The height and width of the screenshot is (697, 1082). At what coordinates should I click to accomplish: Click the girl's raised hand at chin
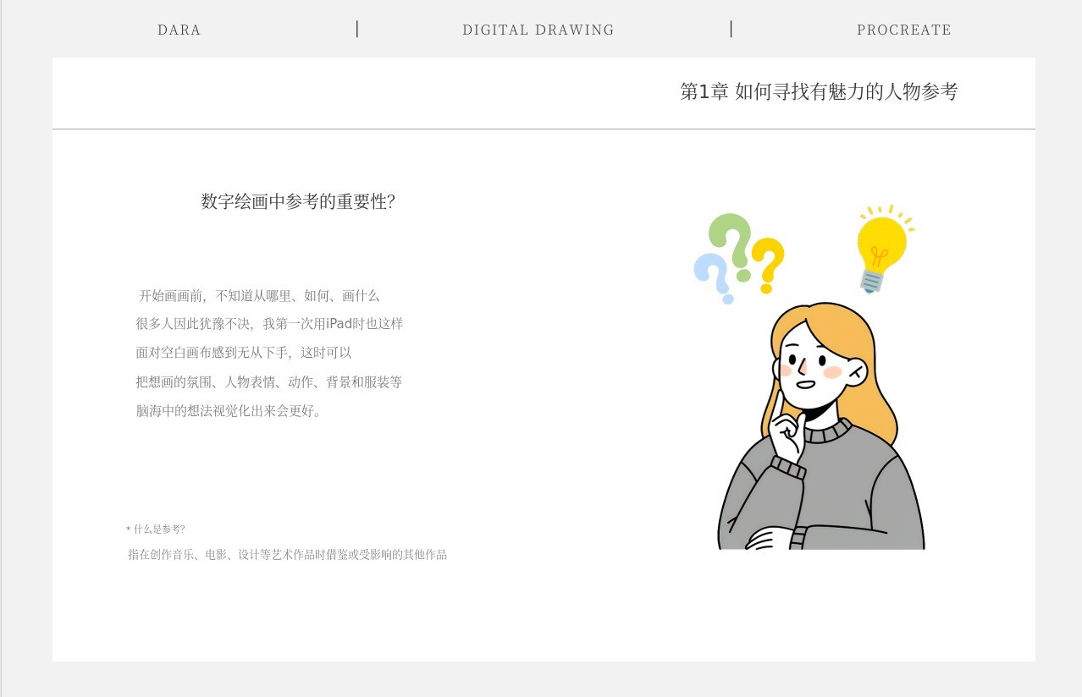point(787,436)
